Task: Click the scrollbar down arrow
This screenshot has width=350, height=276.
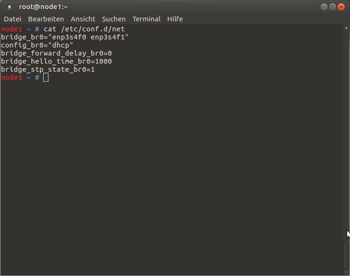Action: click(x=346, y=272)
